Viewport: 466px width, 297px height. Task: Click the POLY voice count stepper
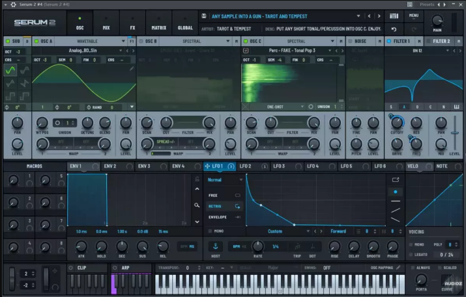tap(456, 244)
